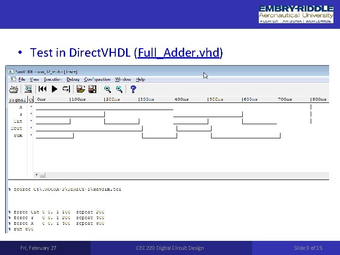Click the 100ns timeline marker
Image resolution: width=340 pixels, height=255 pixels.
point(78,99)
